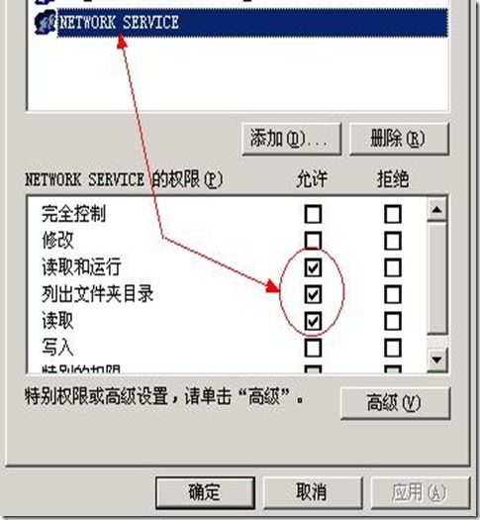Select the NETWORK SERVICE list entry
This screenshot has width=480, height=520.
252,23
